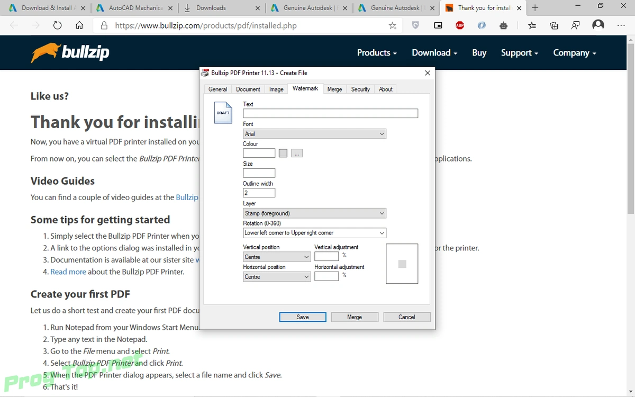Click the Read more link

68,272
